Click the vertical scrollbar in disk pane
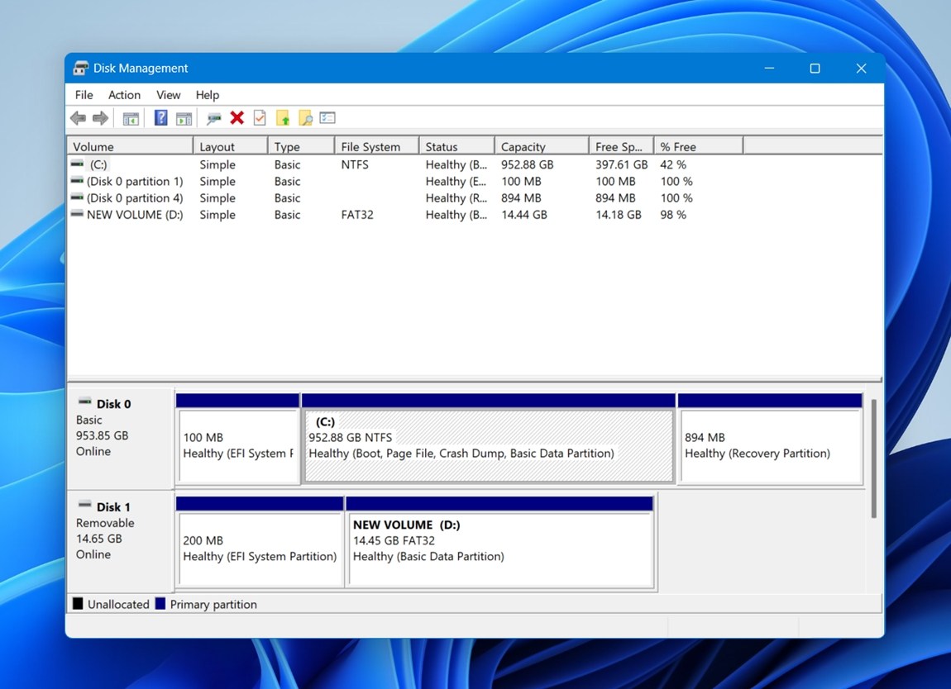 point(873,459)
